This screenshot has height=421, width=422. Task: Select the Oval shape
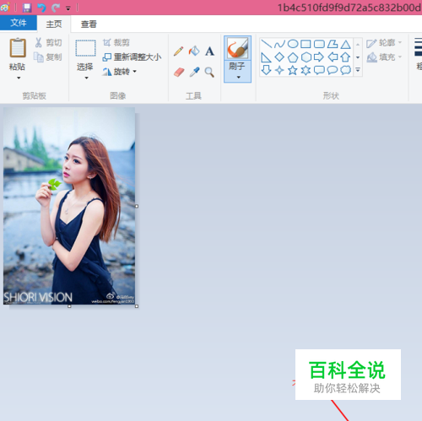tap(293, 44)
